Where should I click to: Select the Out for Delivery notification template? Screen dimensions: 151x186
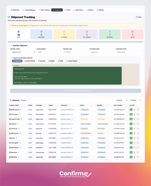point(30,61)
